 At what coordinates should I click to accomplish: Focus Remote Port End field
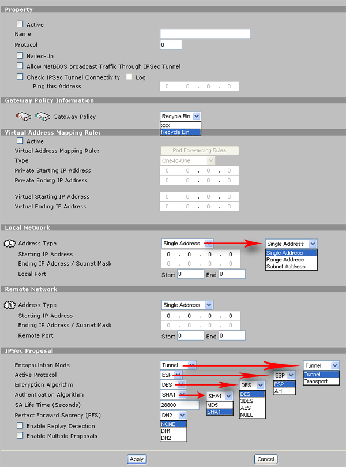coord(232,335)
